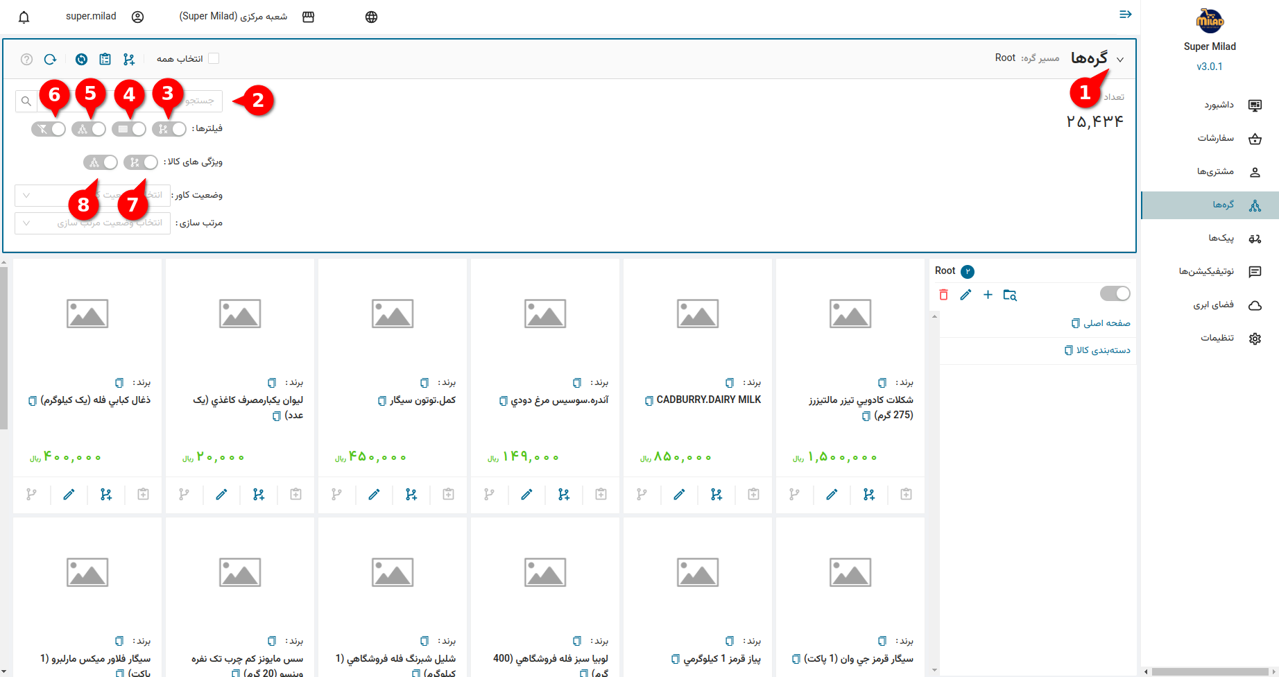Open the مرتب سازی dropdown
This screenshot has width=1279, height=677.
coord(92,223)
